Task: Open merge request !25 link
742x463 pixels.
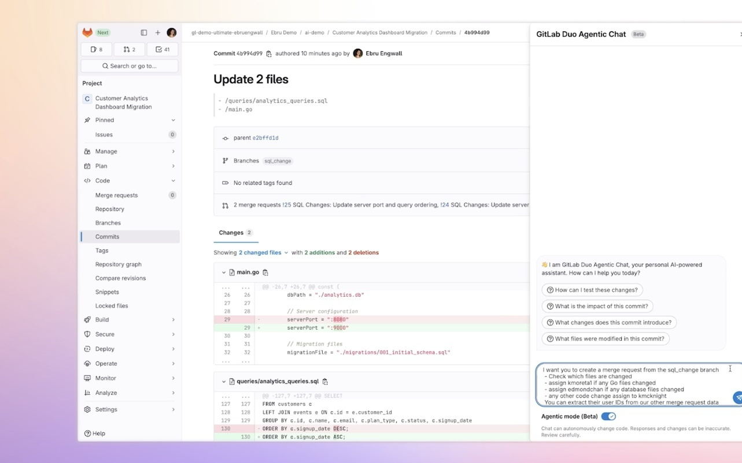Action: (286, 205)
